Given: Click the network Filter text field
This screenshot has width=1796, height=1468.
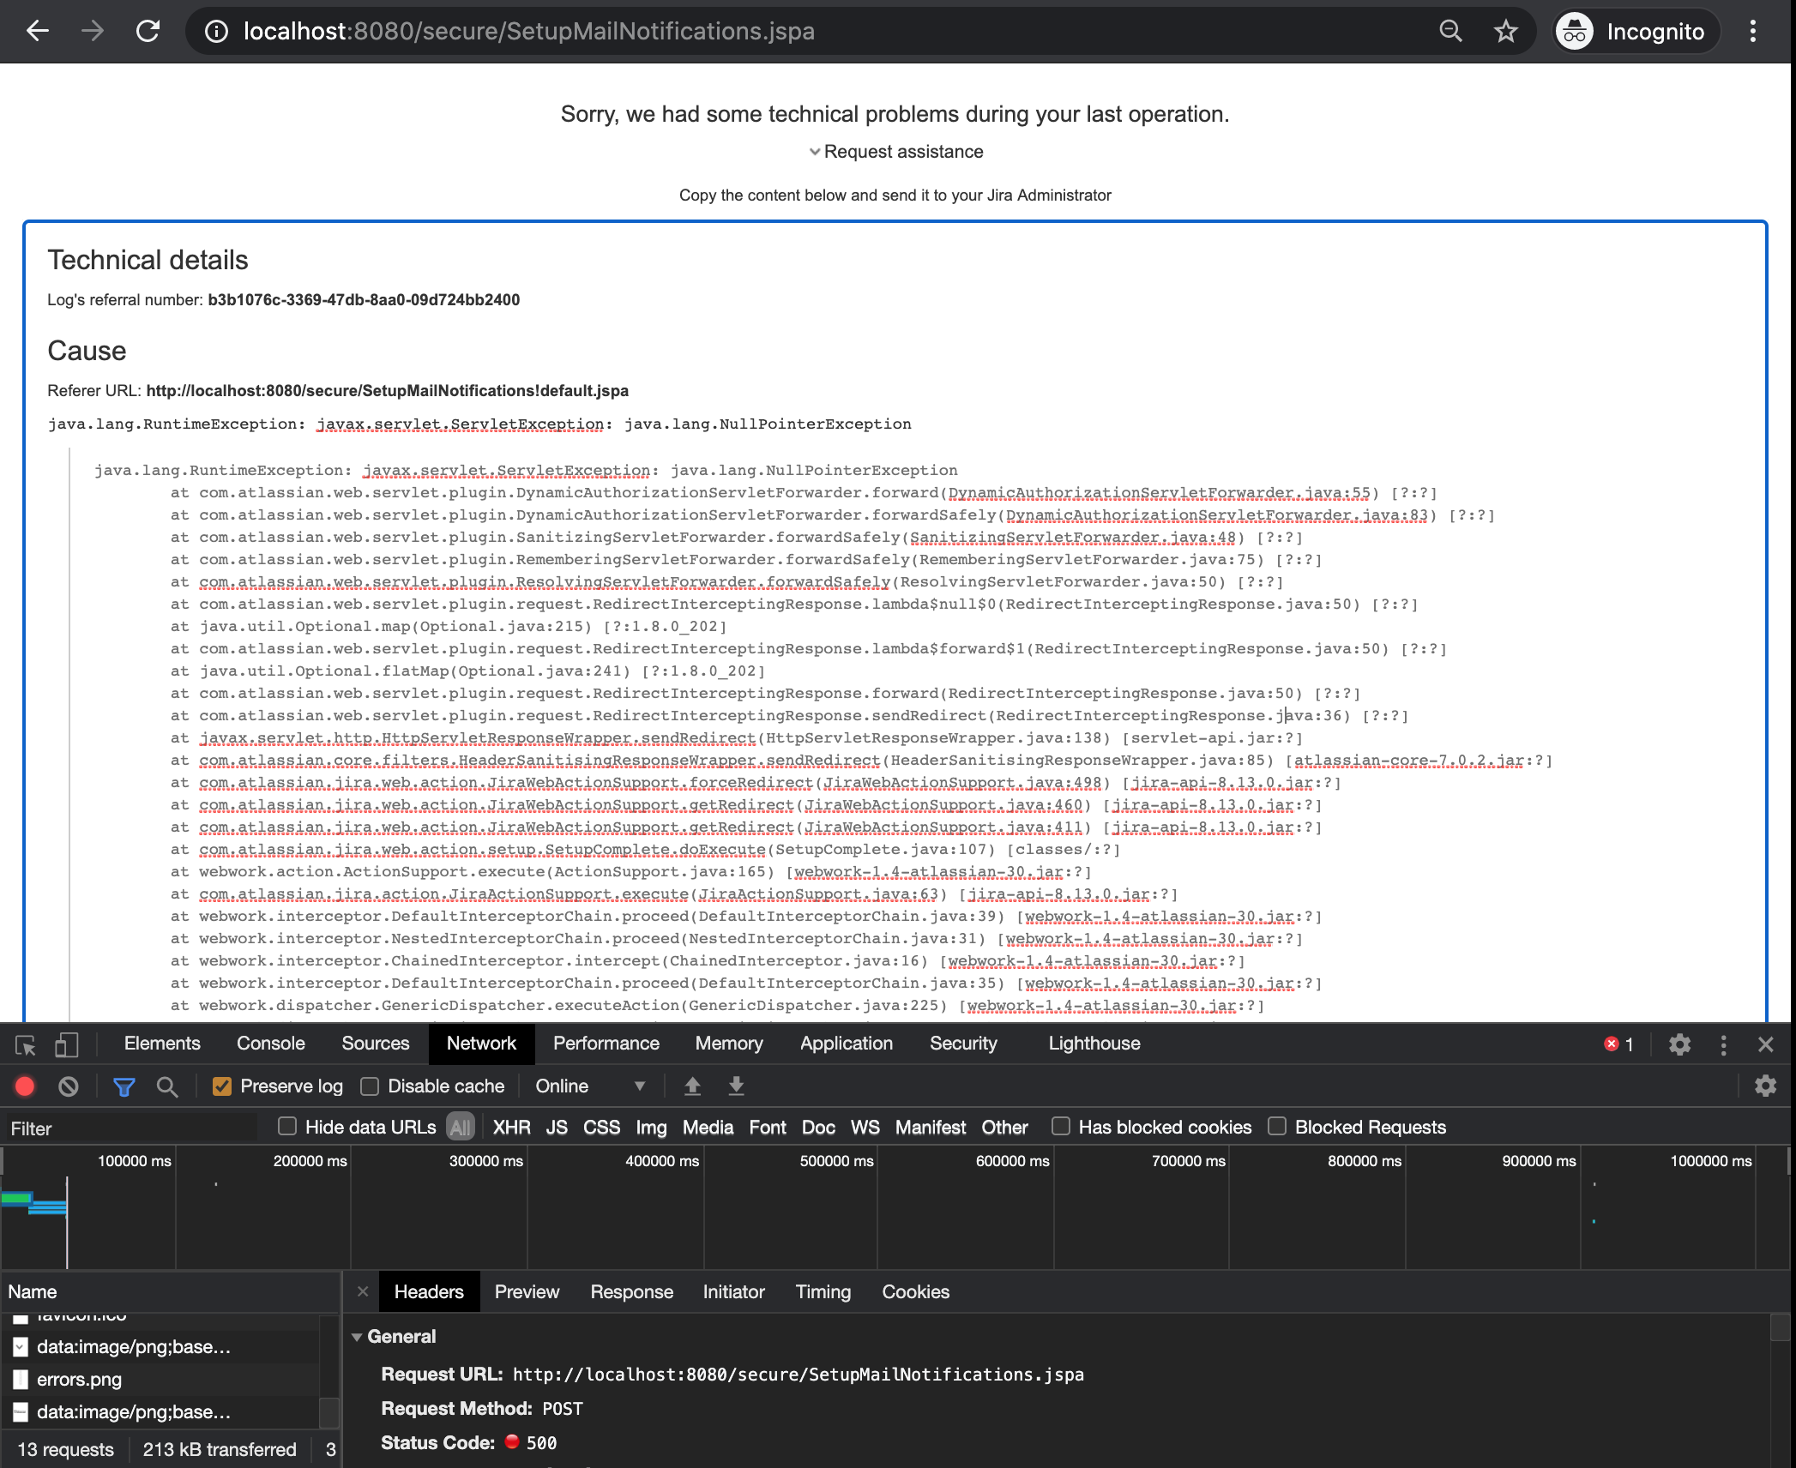Looking at the screenshot, I should coord(129,1128).
